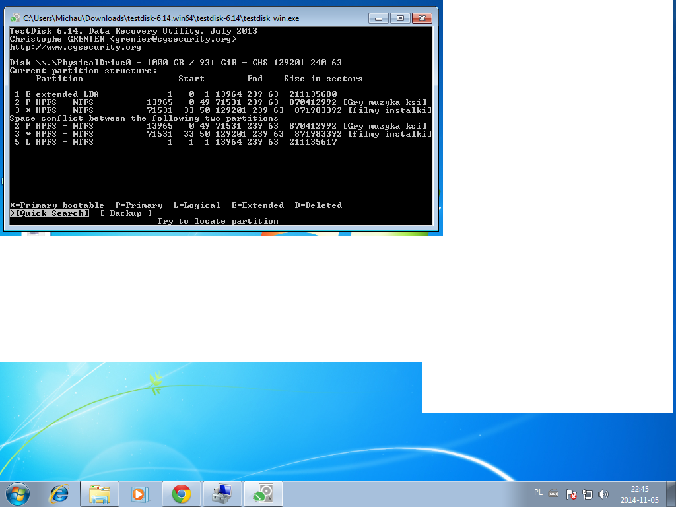676x507 pixels.
Task: Click 'Try to locate partition' hint text
Action: coord(218,220)
